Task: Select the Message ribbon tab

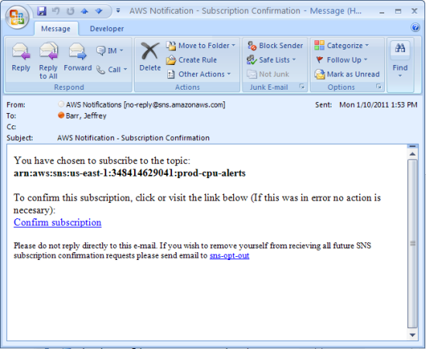Action: [56, 29]
